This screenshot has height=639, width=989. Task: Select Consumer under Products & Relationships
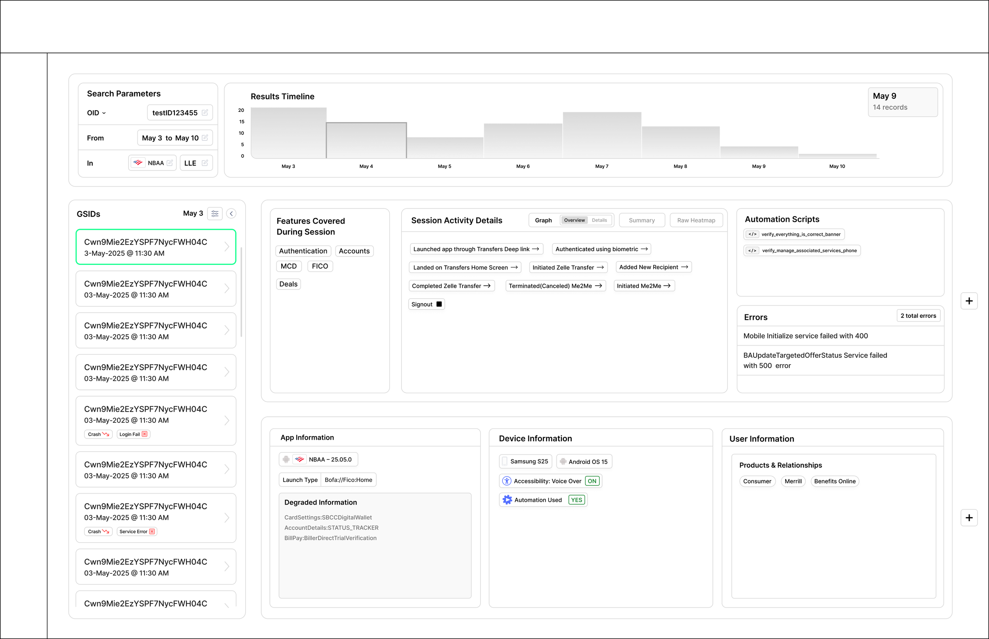point(757,481)
